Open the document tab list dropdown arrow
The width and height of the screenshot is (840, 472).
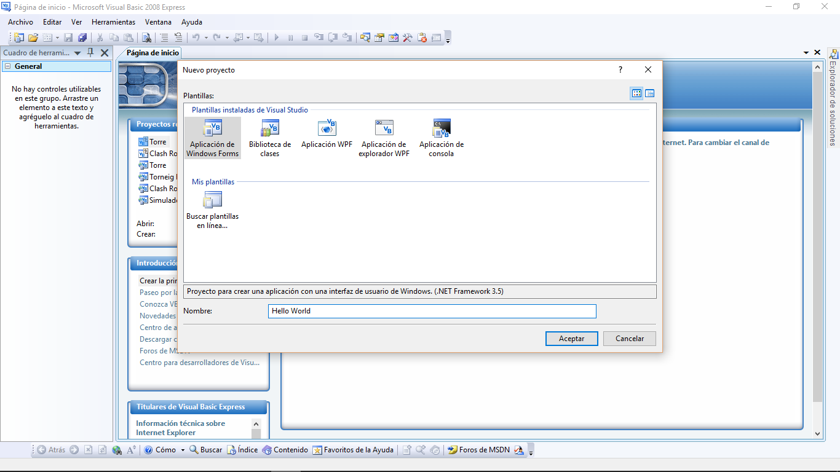(806, 53)
